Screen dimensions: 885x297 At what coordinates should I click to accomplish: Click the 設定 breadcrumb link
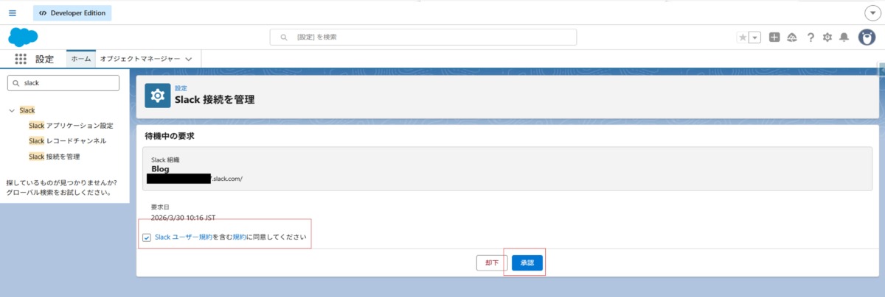181,88
